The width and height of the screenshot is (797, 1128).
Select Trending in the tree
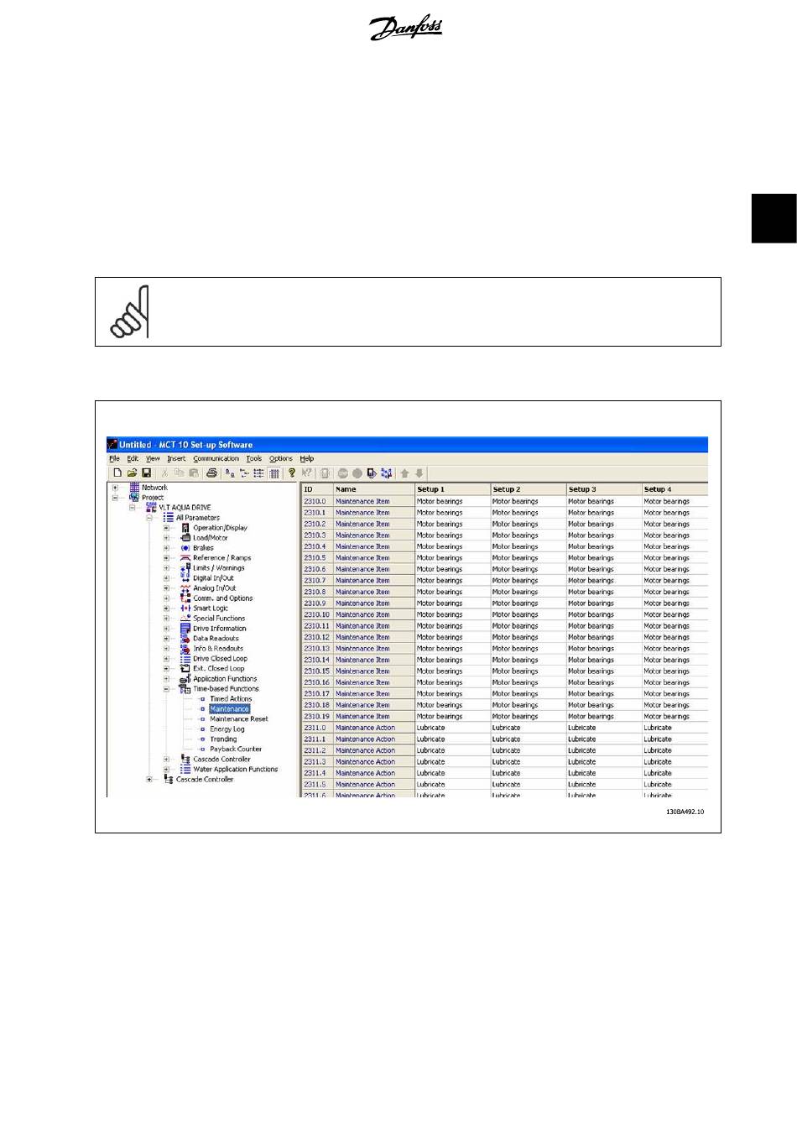[x=223, y=739]
